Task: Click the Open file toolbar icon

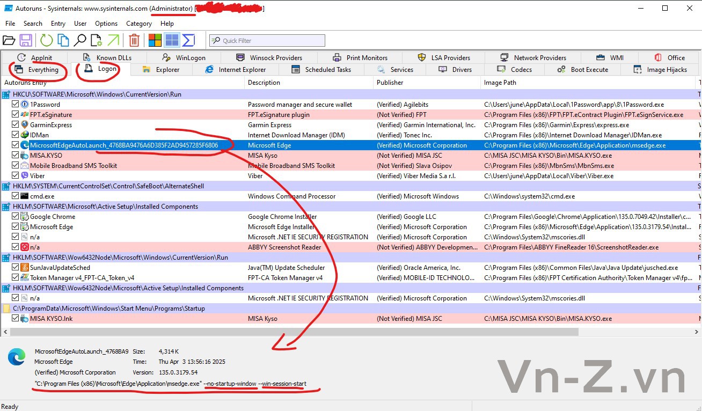Action: click(9, 40)
